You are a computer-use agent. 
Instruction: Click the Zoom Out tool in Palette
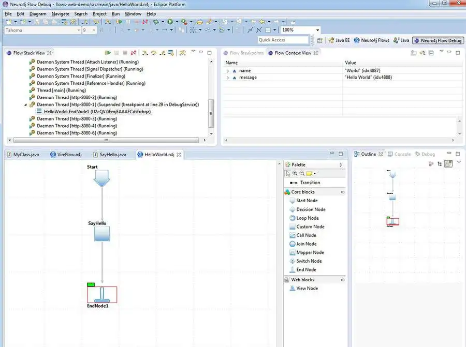tap(302, 173)
